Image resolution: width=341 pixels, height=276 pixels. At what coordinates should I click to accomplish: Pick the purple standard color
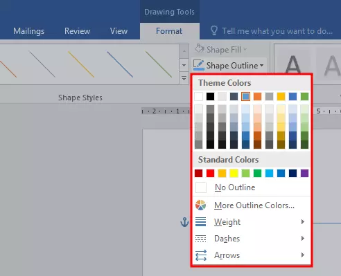click(x=304, y=173)
